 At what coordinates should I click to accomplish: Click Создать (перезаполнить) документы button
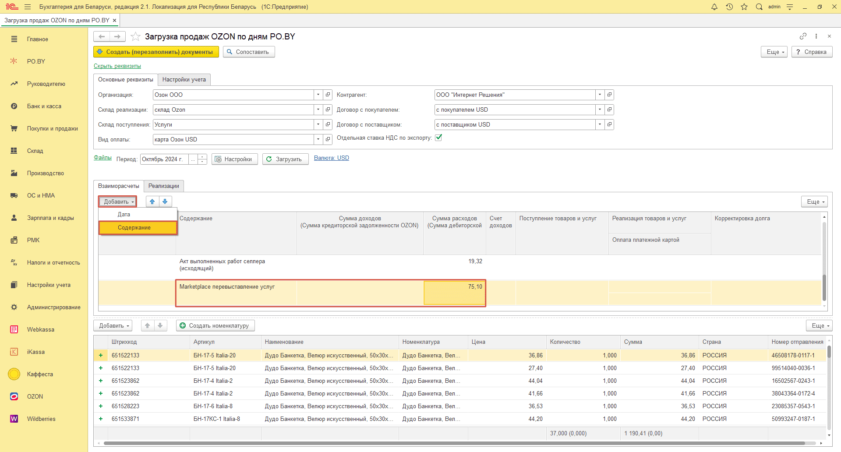click(x=156, y=52)
